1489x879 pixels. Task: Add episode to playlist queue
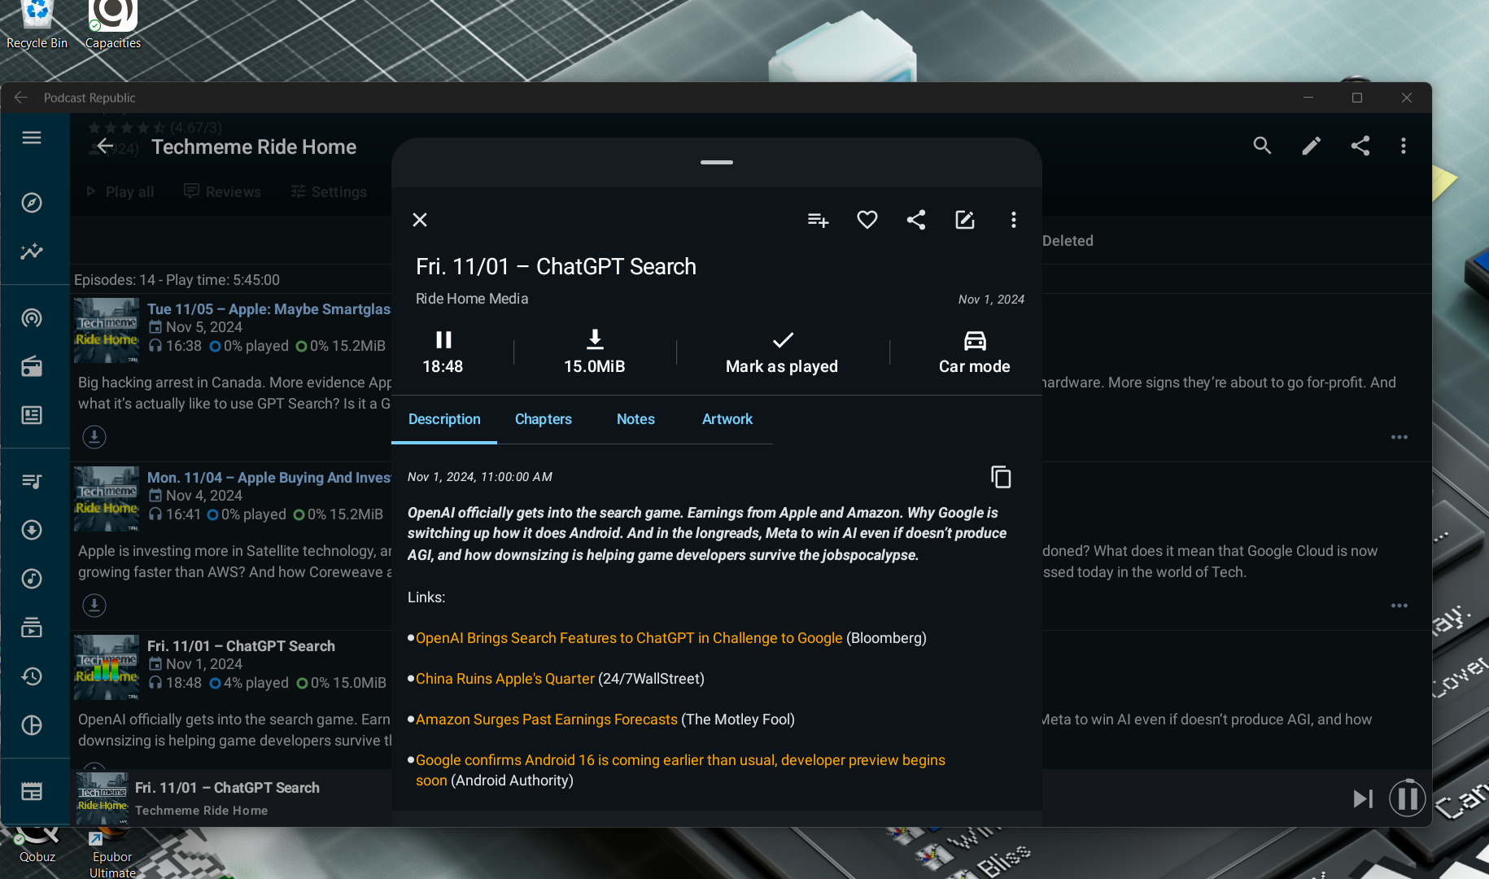[x=818, y=220]
